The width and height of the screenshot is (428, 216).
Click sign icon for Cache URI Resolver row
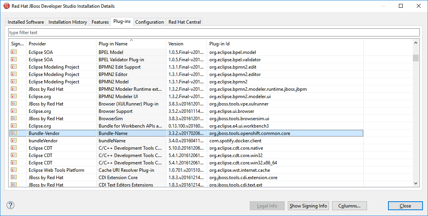(14, 170)
